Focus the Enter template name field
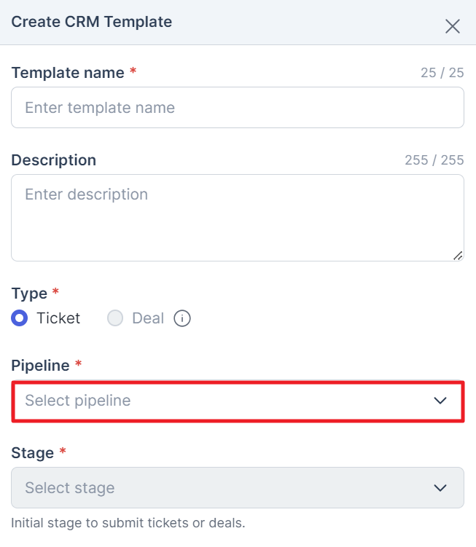The height and width of the screenshot is (547, 476). [x=238, y=108]
